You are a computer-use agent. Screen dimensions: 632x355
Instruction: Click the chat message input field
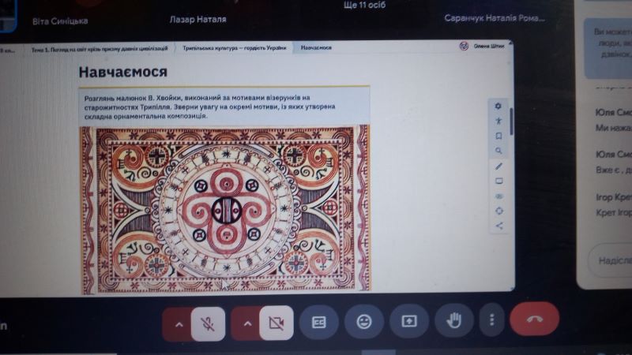point(611,261)
